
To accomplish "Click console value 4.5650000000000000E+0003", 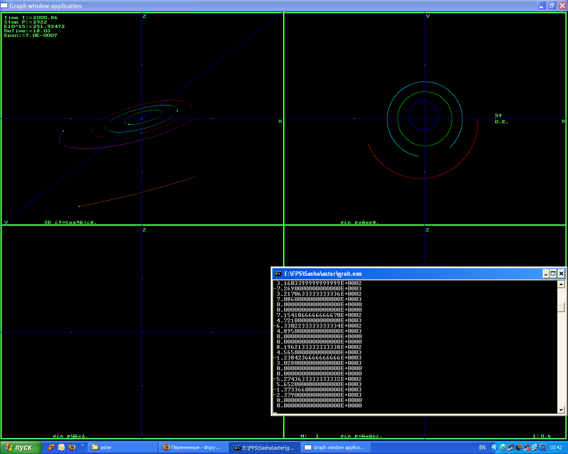I will (319, 352).
